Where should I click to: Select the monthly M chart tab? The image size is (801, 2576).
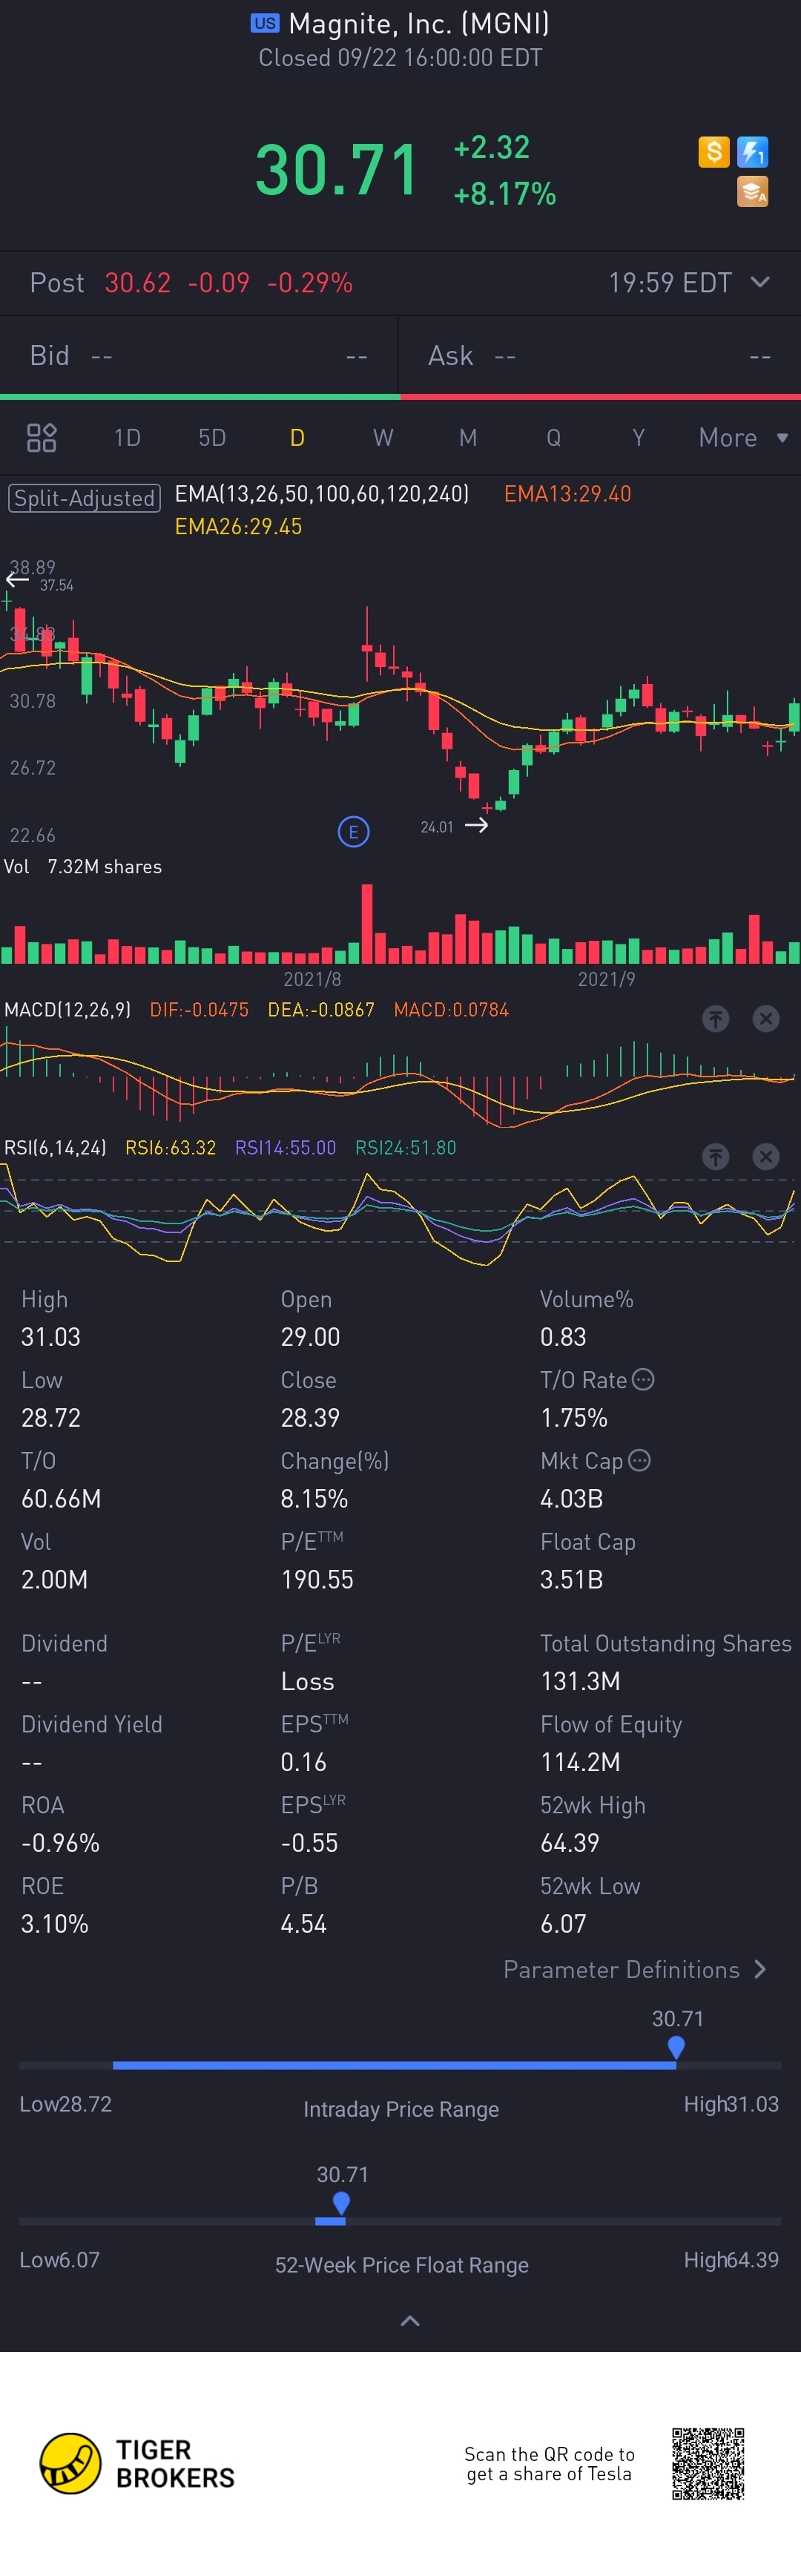[x=468, y=437]
